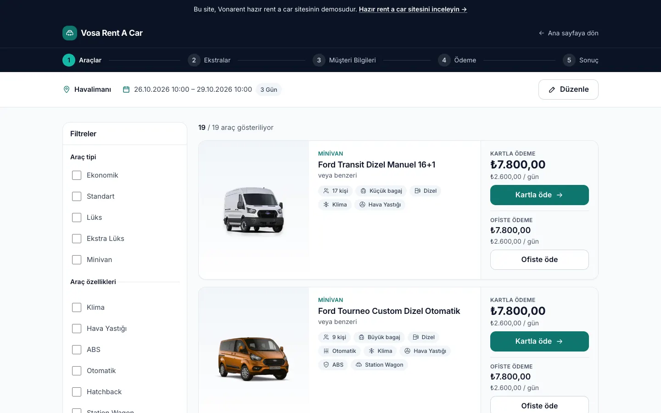
Task: Open step 3 Müşteri Bilgileri
Action: pos(344,60)
